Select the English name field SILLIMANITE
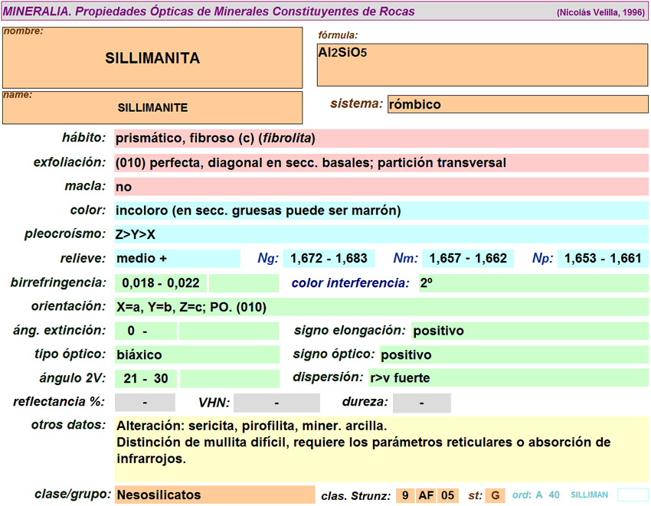The image size is (651, 506). pyautogui.click(x=152, y=108)
